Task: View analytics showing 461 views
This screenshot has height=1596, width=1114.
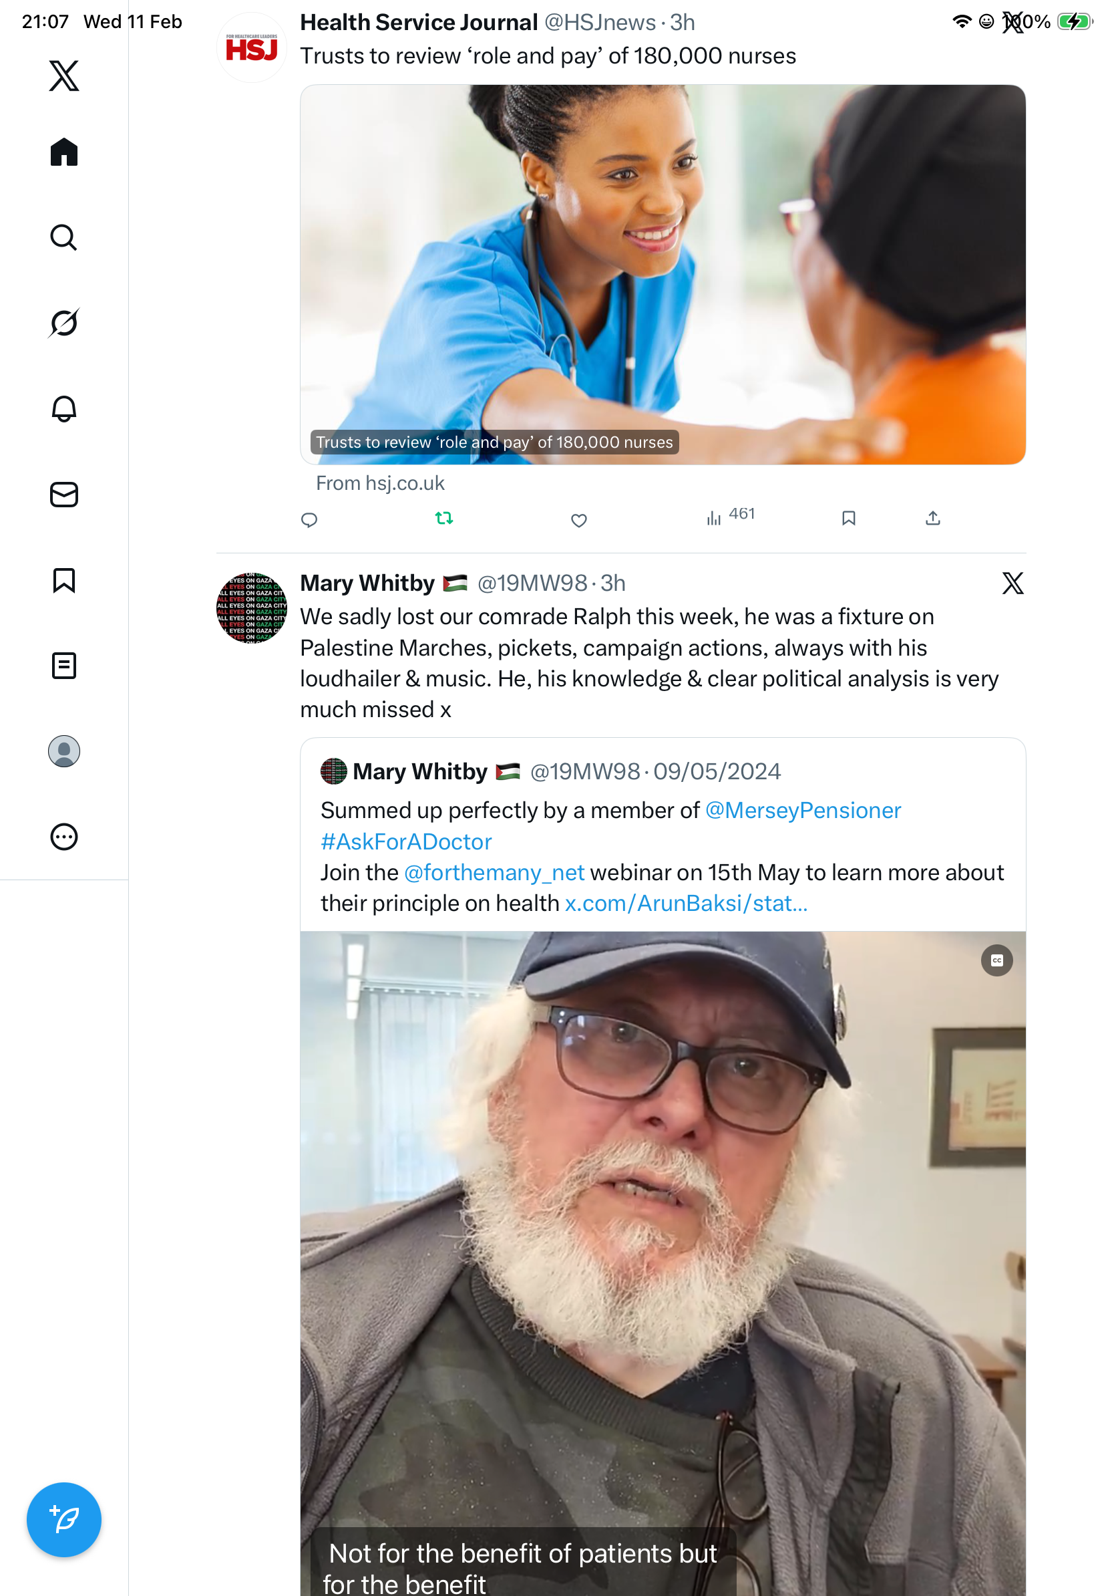Action: coord(731,516)
